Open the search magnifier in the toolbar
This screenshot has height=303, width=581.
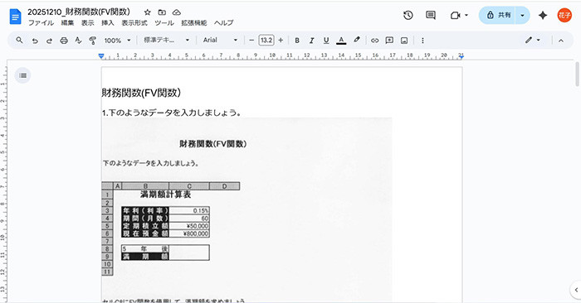point(20,41)
